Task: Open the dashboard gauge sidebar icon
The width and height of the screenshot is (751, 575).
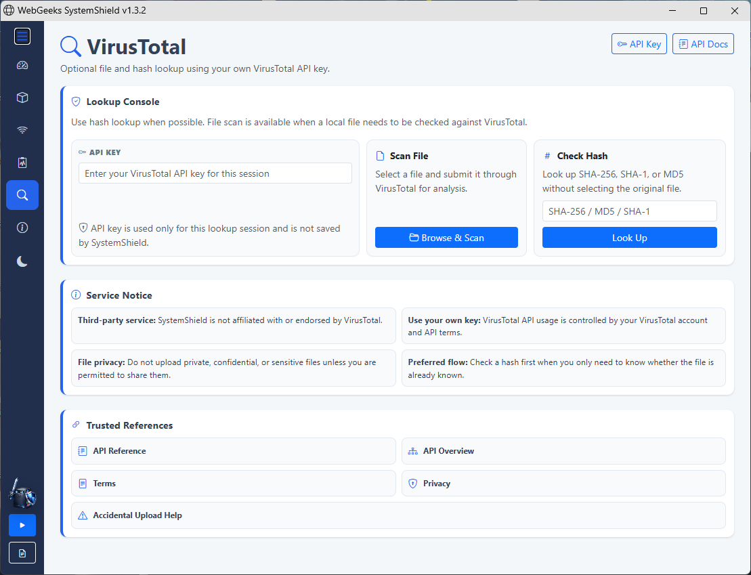Action: (x=22, y=66)
